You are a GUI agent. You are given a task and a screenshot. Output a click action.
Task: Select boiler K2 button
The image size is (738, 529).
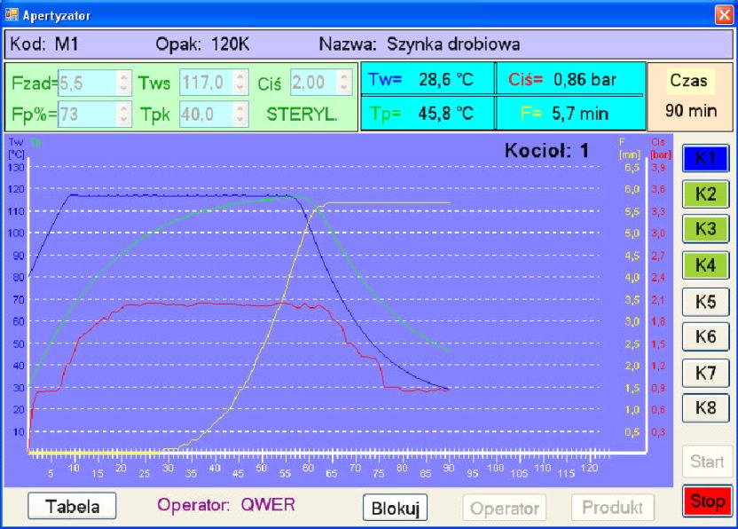(705, 194)
